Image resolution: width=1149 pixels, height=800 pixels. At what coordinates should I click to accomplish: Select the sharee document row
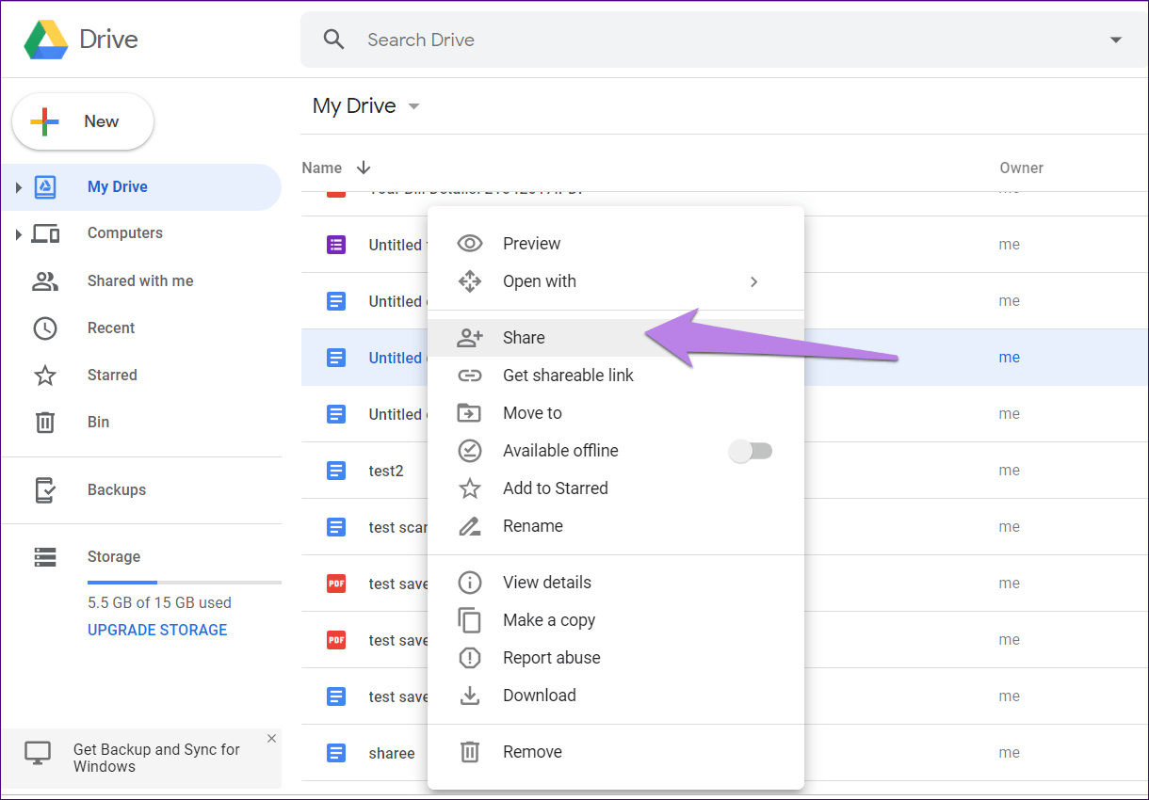pyautogui.click(x=725, y=753)
